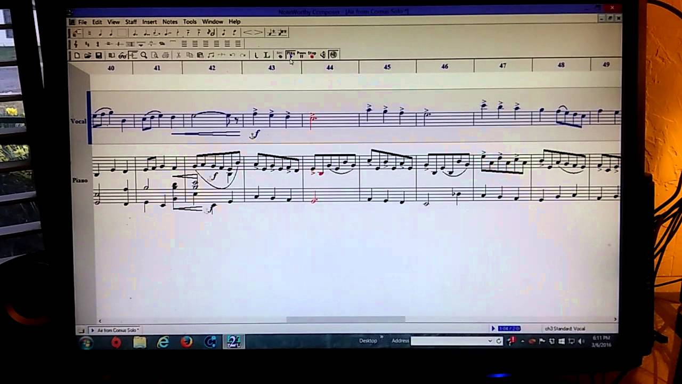Screen dimensions: 682x384
Task: Create a new score file
Action: click(77, 55)
